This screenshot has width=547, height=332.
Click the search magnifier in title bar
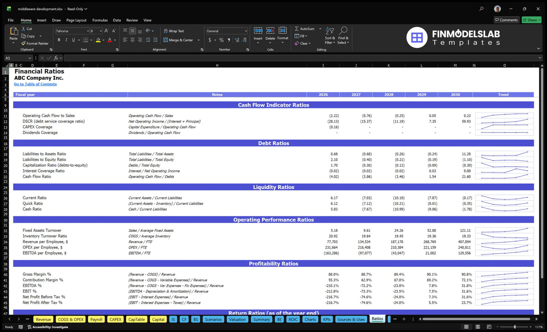[x=482, y=9]
